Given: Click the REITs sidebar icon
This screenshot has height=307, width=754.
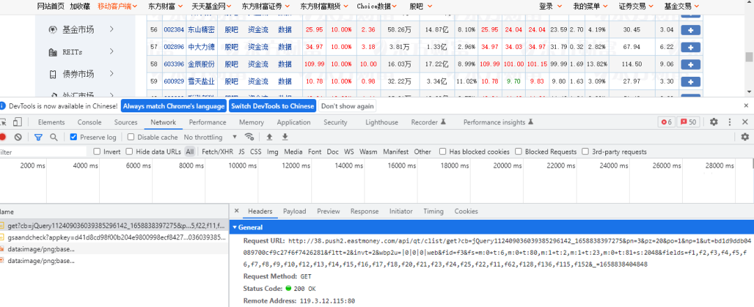Looking at the screenshot, I should click(x=52, y=52).
